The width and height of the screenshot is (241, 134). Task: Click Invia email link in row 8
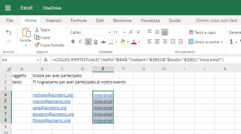tap(103, 121)
